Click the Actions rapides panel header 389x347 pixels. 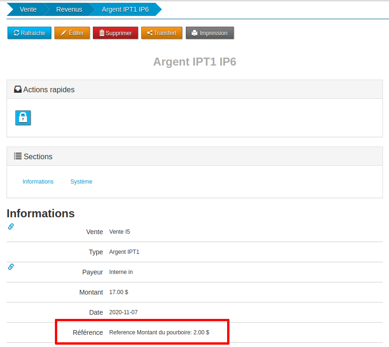coord(194,89)
